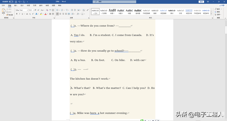Image resolution: width=227 pixels, height=121 pixels.
Task: Apply the 无间隔 style
Action: 104,12
